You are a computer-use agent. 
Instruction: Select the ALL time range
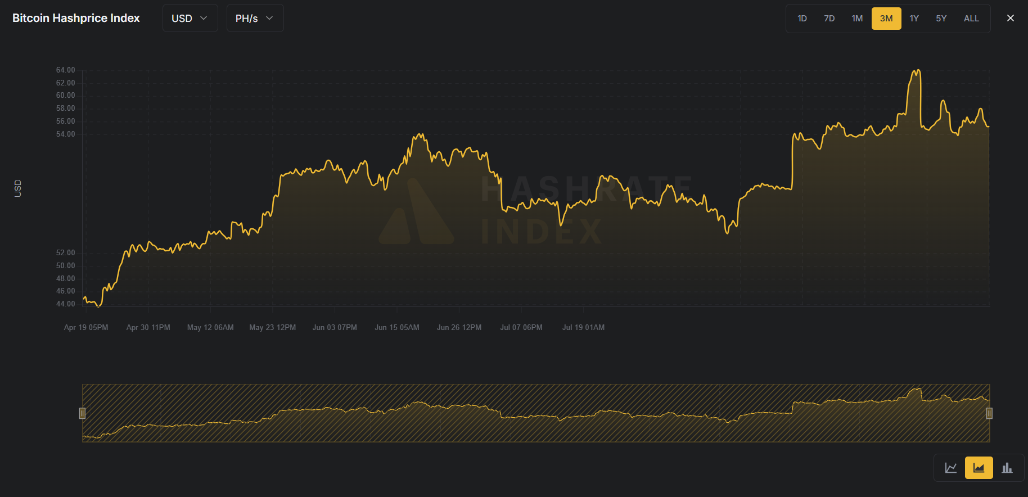pos(971,19)
